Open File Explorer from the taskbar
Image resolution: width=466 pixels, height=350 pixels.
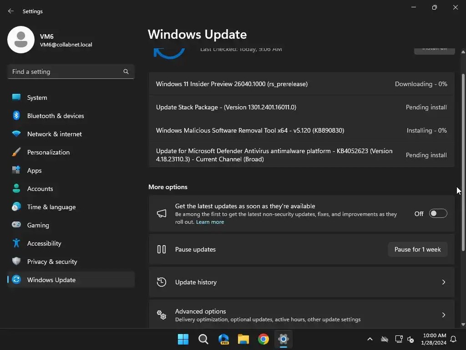click(243, 339)
